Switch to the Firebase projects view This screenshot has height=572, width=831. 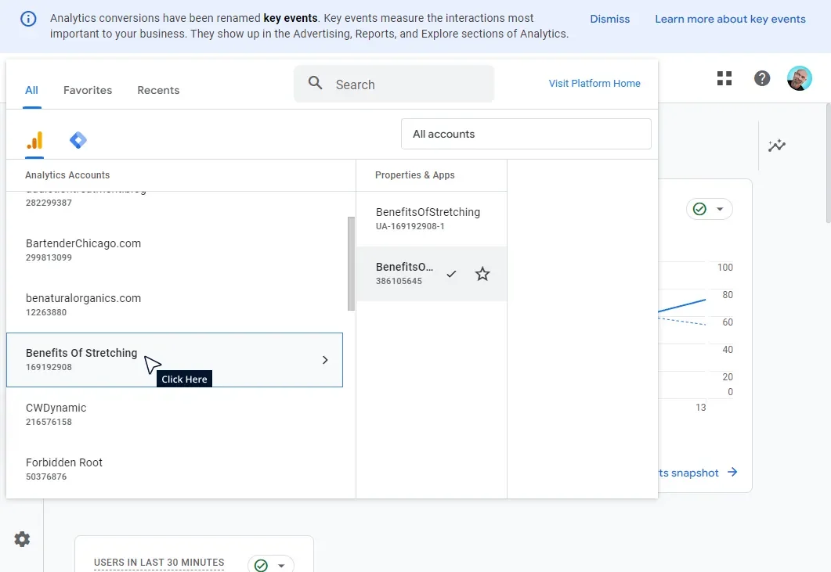pos(78,139)
